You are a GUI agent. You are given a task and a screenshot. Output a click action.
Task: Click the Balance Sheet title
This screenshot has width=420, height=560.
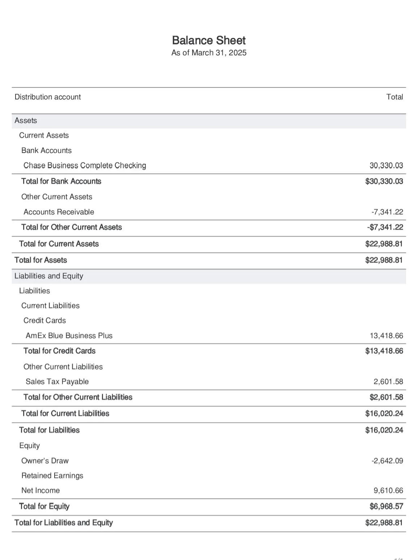pyautogui.click(x=209, y=40)
